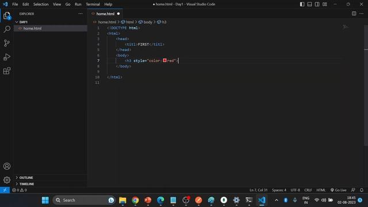The width and height of the screenshot is (368, 207).
Task: Click the remote window indicator icon
Action: (x=5, y=190)
